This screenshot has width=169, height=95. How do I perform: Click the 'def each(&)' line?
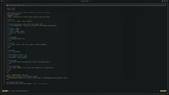(18, 58)
